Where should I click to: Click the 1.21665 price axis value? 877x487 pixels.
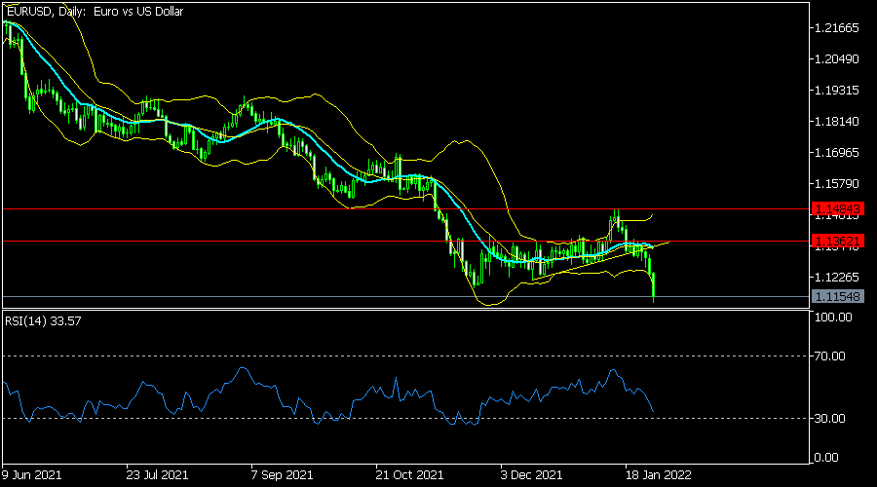click(837, 28)
